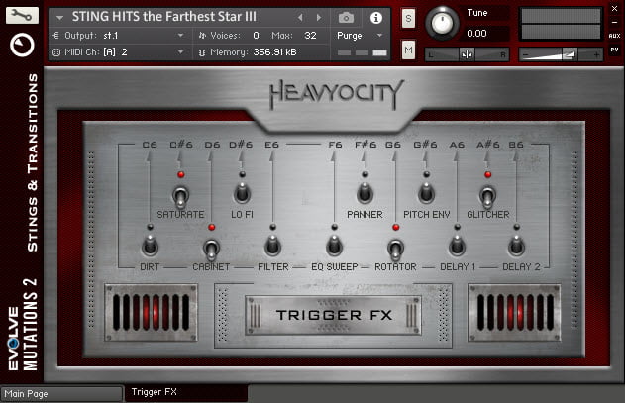Click the Voices icon
The image size is (625, 403).
(202, 36)
